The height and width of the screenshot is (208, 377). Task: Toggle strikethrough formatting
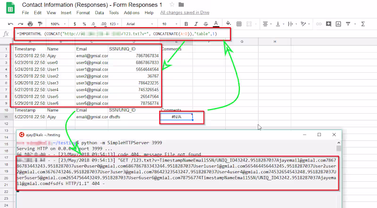point(206,24)
